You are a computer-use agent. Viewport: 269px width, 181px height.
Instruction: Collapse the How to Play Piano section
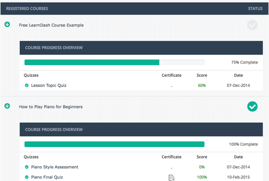[x=7, y=106]
